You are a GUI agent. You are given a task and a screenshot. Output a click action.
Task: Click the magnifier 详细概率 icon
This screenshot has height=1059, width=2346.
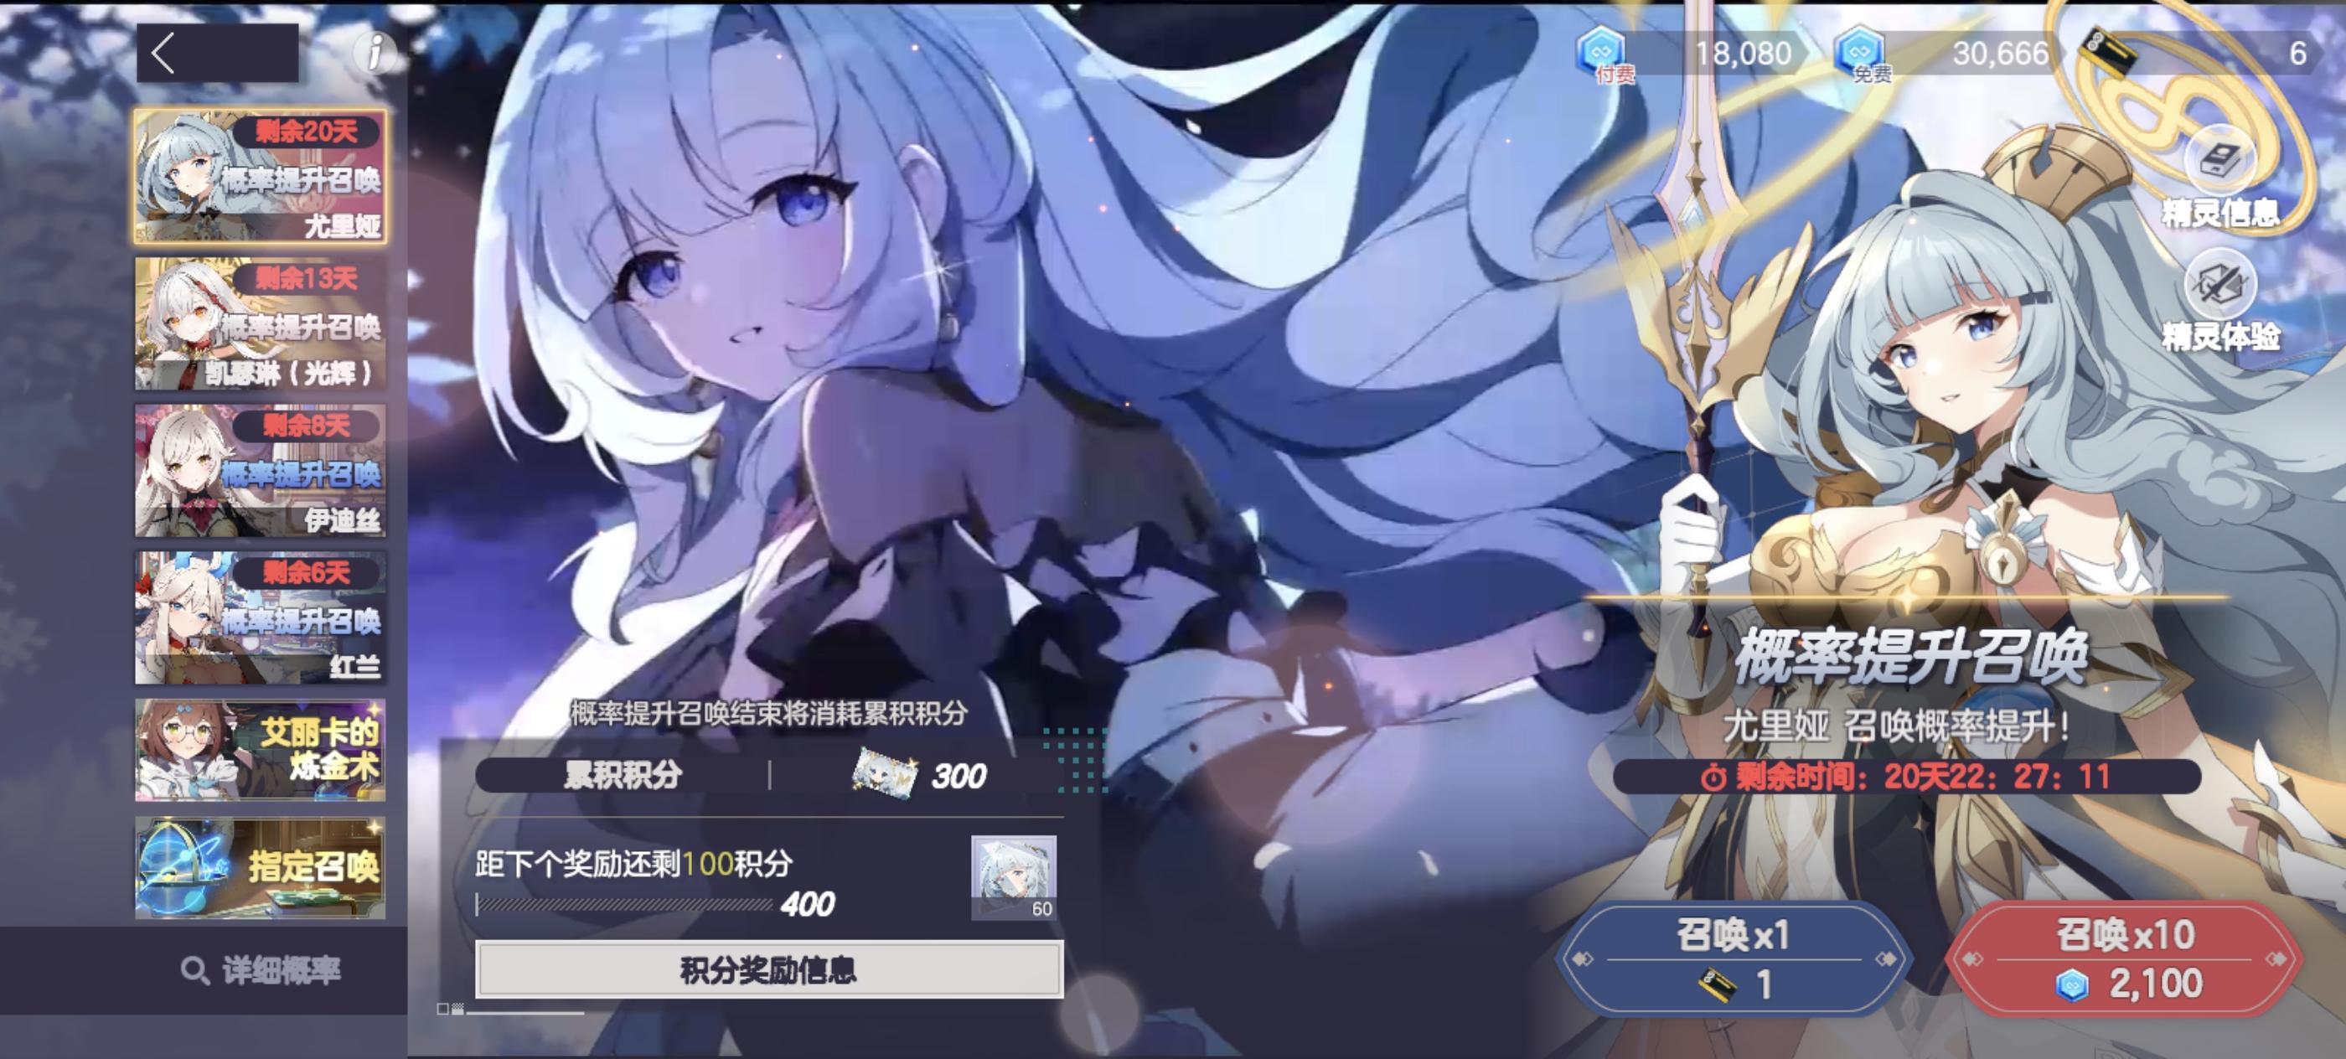(x=194, y=971)
